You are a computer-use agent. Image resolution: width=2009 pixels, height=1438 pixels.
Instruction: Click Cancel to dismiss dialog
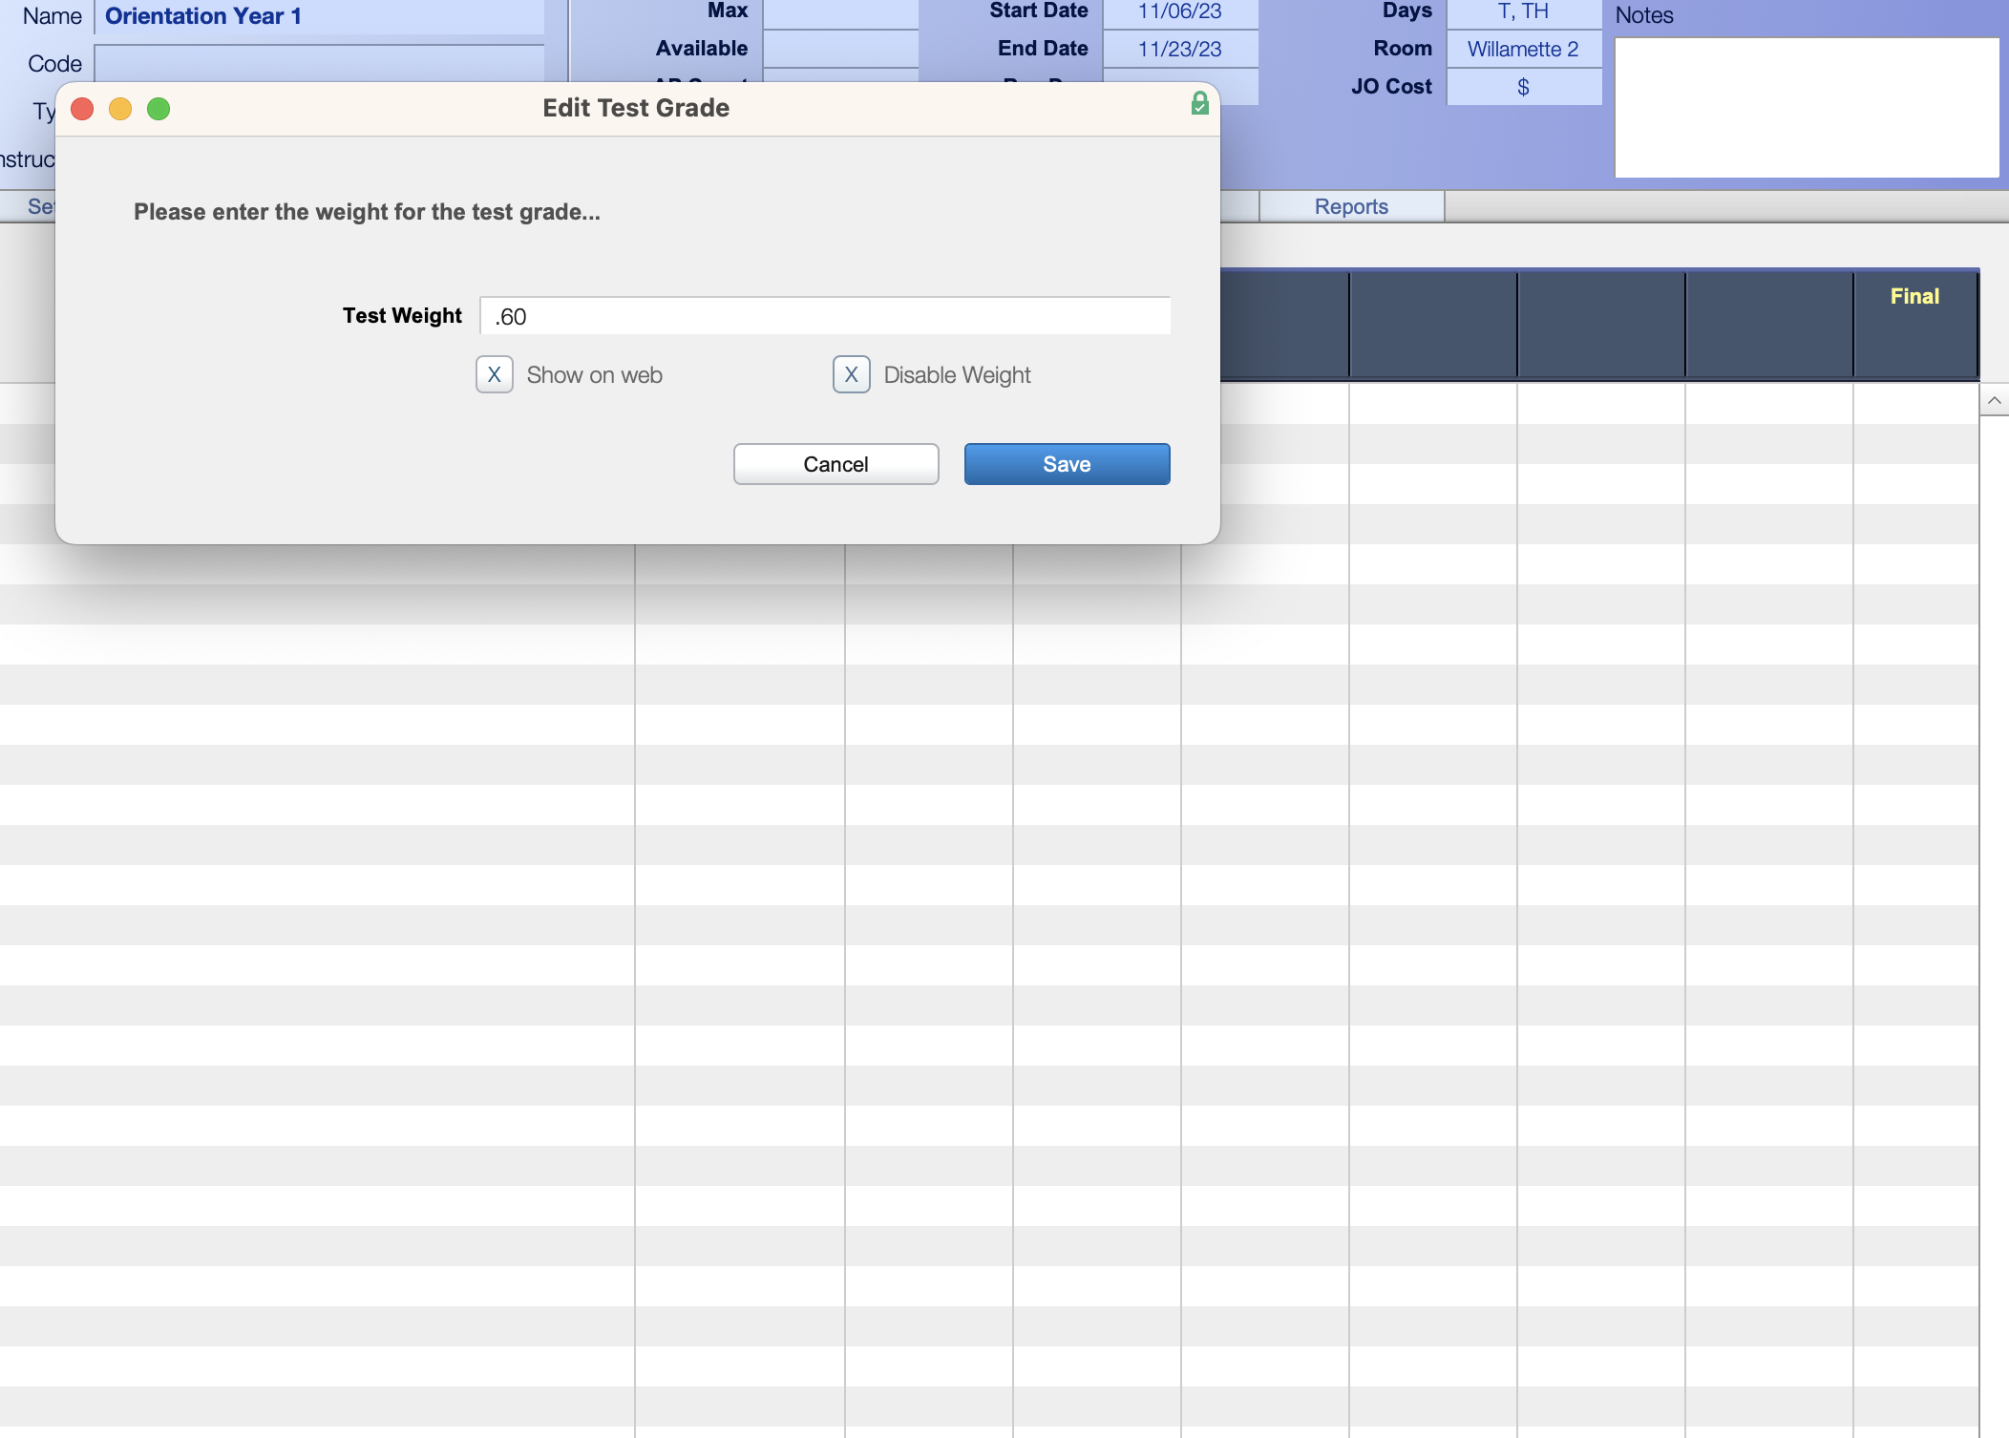pyautogui.click(x=835, y=464)
